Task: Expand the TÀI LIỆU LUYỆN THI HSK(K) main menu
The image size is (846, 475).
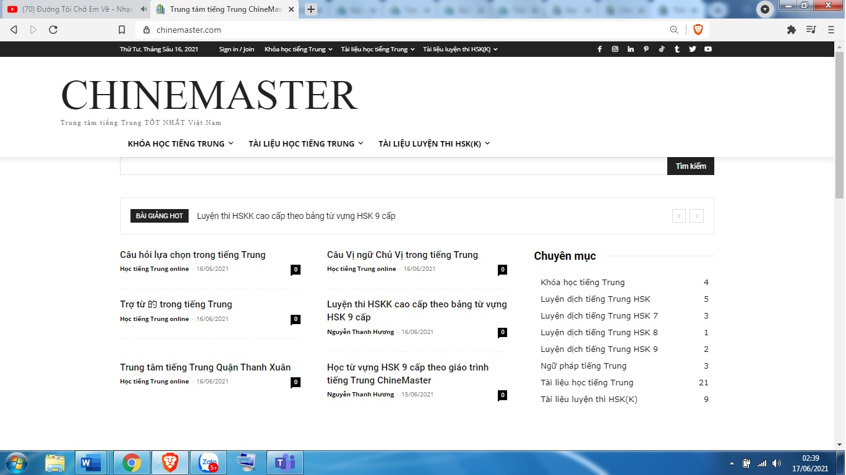Action: coord(434,143)
